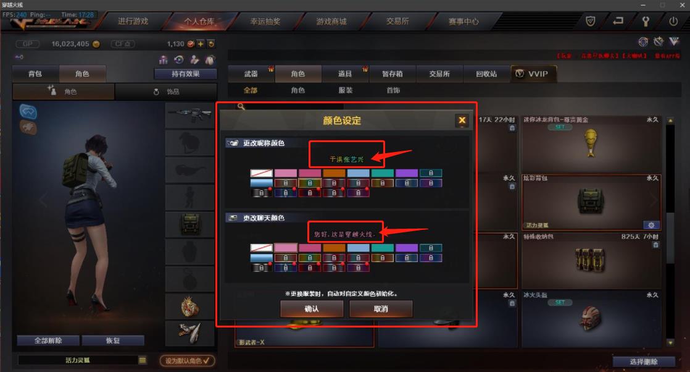Open the VVIP tab

click(533, 74)
